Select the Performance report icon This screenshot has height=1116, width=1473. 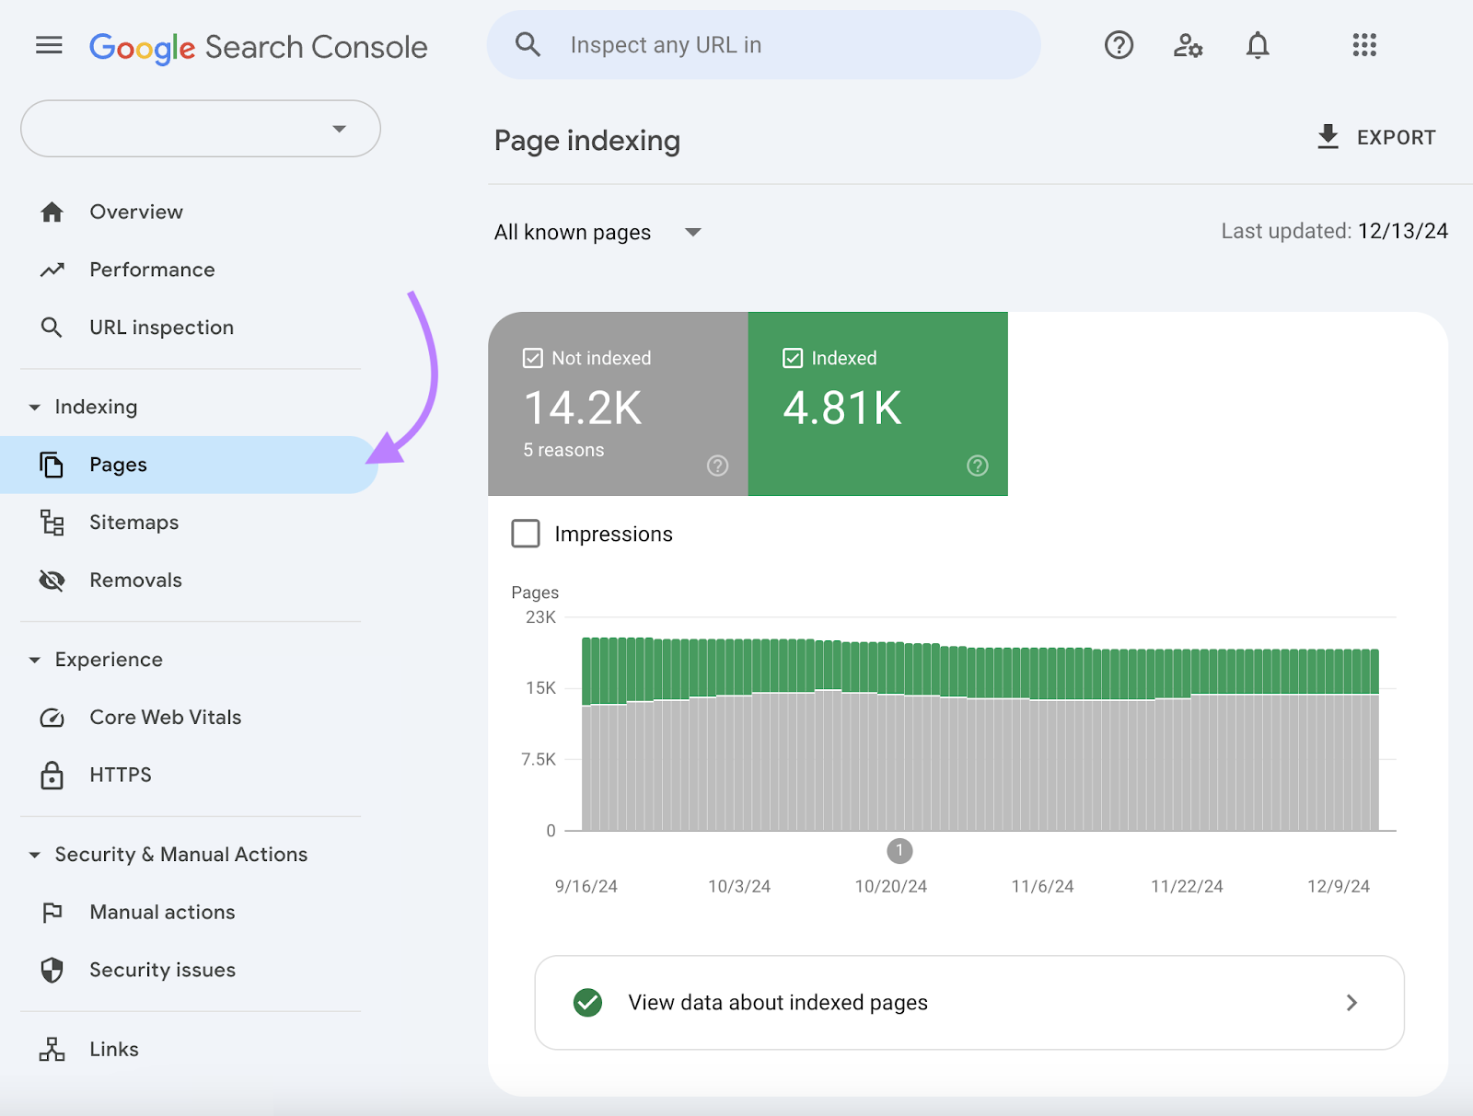(x=52, y=270)
